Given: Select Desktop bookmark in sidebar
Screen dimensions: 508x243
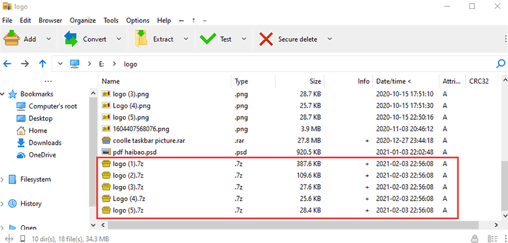Looking at the screenshot, I should [x=41, y=119].
